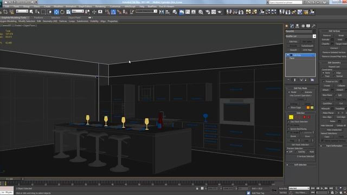
Task: Click the object color swatch beside name
Action: pos(314,31)
